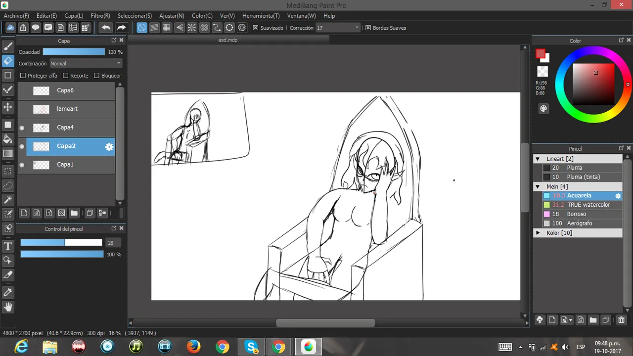Open palette icon in Color panel
The image size is (633, 356).
(543, 109)
